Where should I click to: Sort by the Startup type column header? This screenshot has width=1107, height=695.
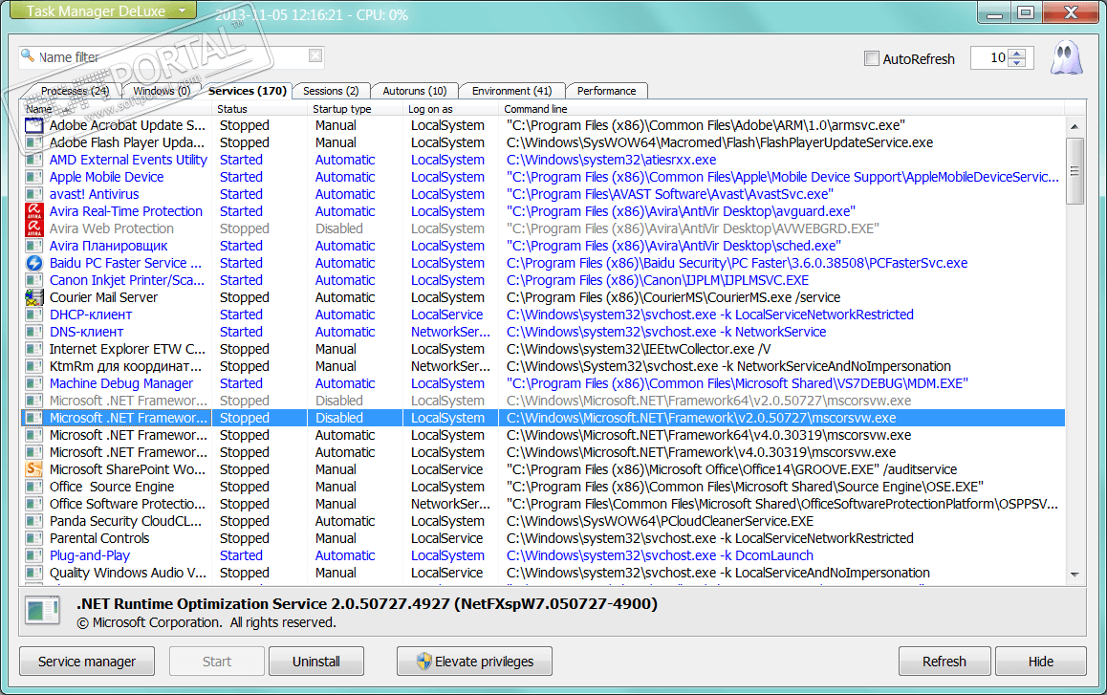click(x=355, y=109)
